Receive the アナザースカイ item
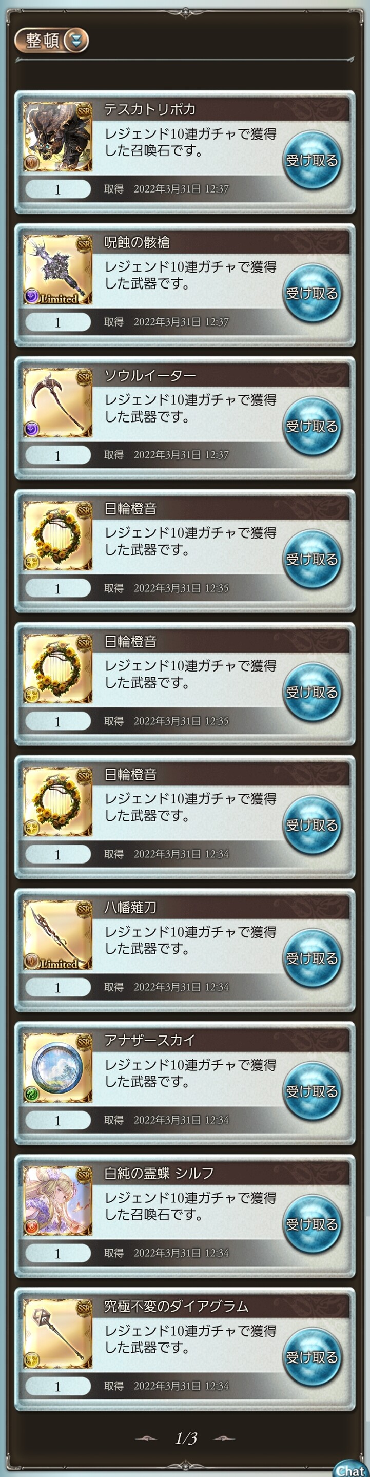Screen dimensions: 370x1477 coord(312,1091)
